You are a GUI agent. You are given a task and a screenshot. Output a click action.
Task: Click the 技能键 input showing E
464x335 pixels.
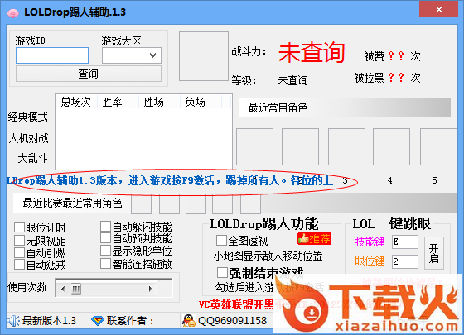[405, 242]
